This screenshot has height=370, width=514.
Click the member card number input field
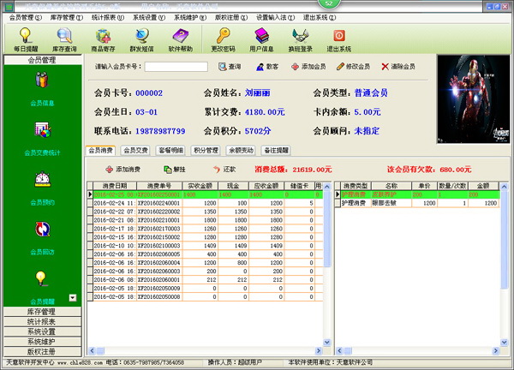point(176,67)
